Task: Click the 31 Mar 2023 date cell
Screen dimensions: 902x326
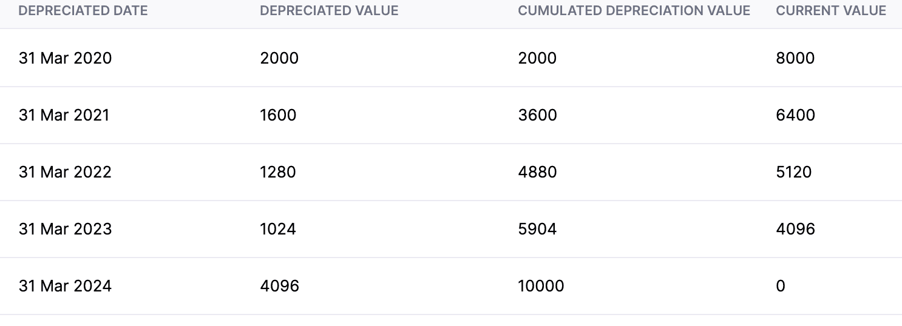Action: pyautogui.click(x=65, y=229)
